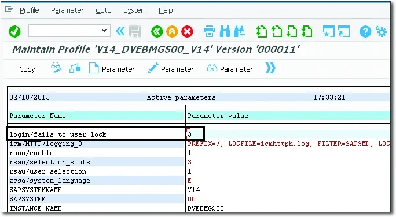396x217 pixels.
Task: Select the value E of zcsa/system_language
Action: tap(189, 181)
